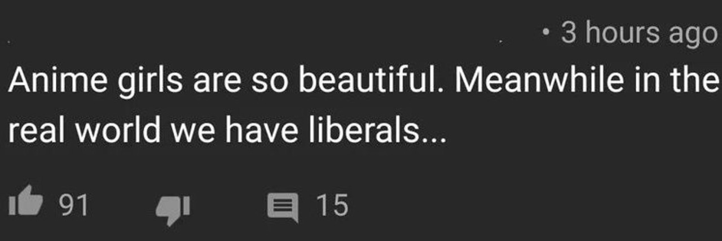Like the comment with thumbs up icon
The height and width of the screenshot is (241, 722).
(26, 205)
